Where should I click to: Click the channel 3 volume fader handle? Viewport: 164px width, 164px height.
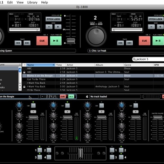click(102, 118)
